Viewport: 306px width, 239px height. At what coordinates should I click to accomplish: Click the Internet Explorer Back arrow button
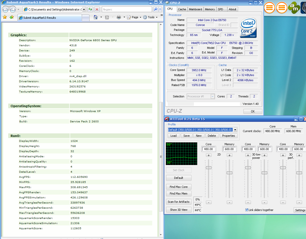point(5,9)
